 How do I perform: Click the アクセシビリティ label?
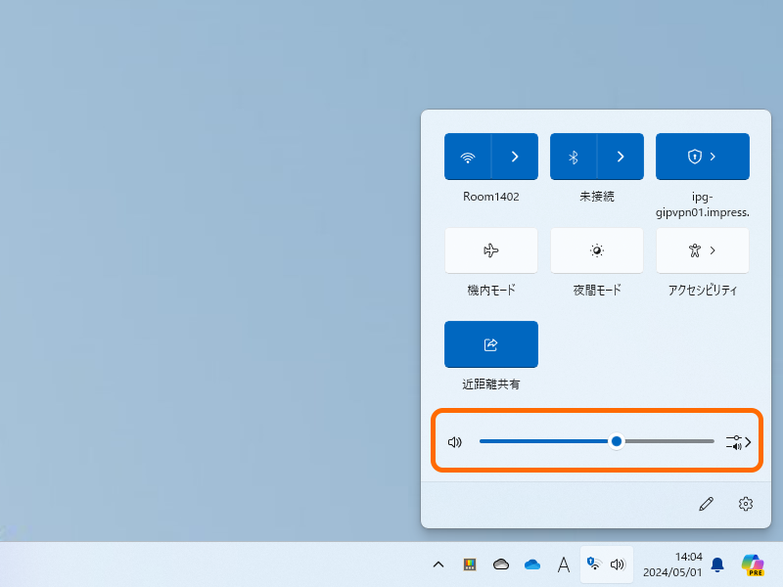click(x=703, y=290)
